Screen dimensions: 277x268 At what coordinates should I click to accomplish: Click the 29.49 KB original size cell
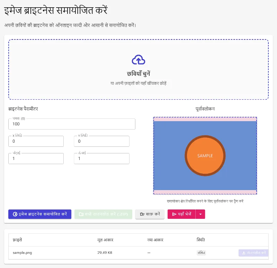105,253
